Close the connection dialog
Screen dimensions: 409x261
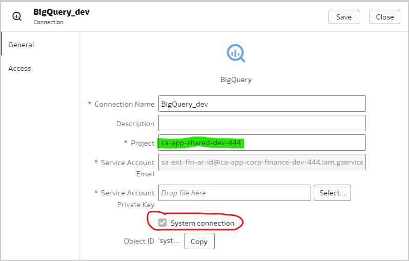(384, 17)
